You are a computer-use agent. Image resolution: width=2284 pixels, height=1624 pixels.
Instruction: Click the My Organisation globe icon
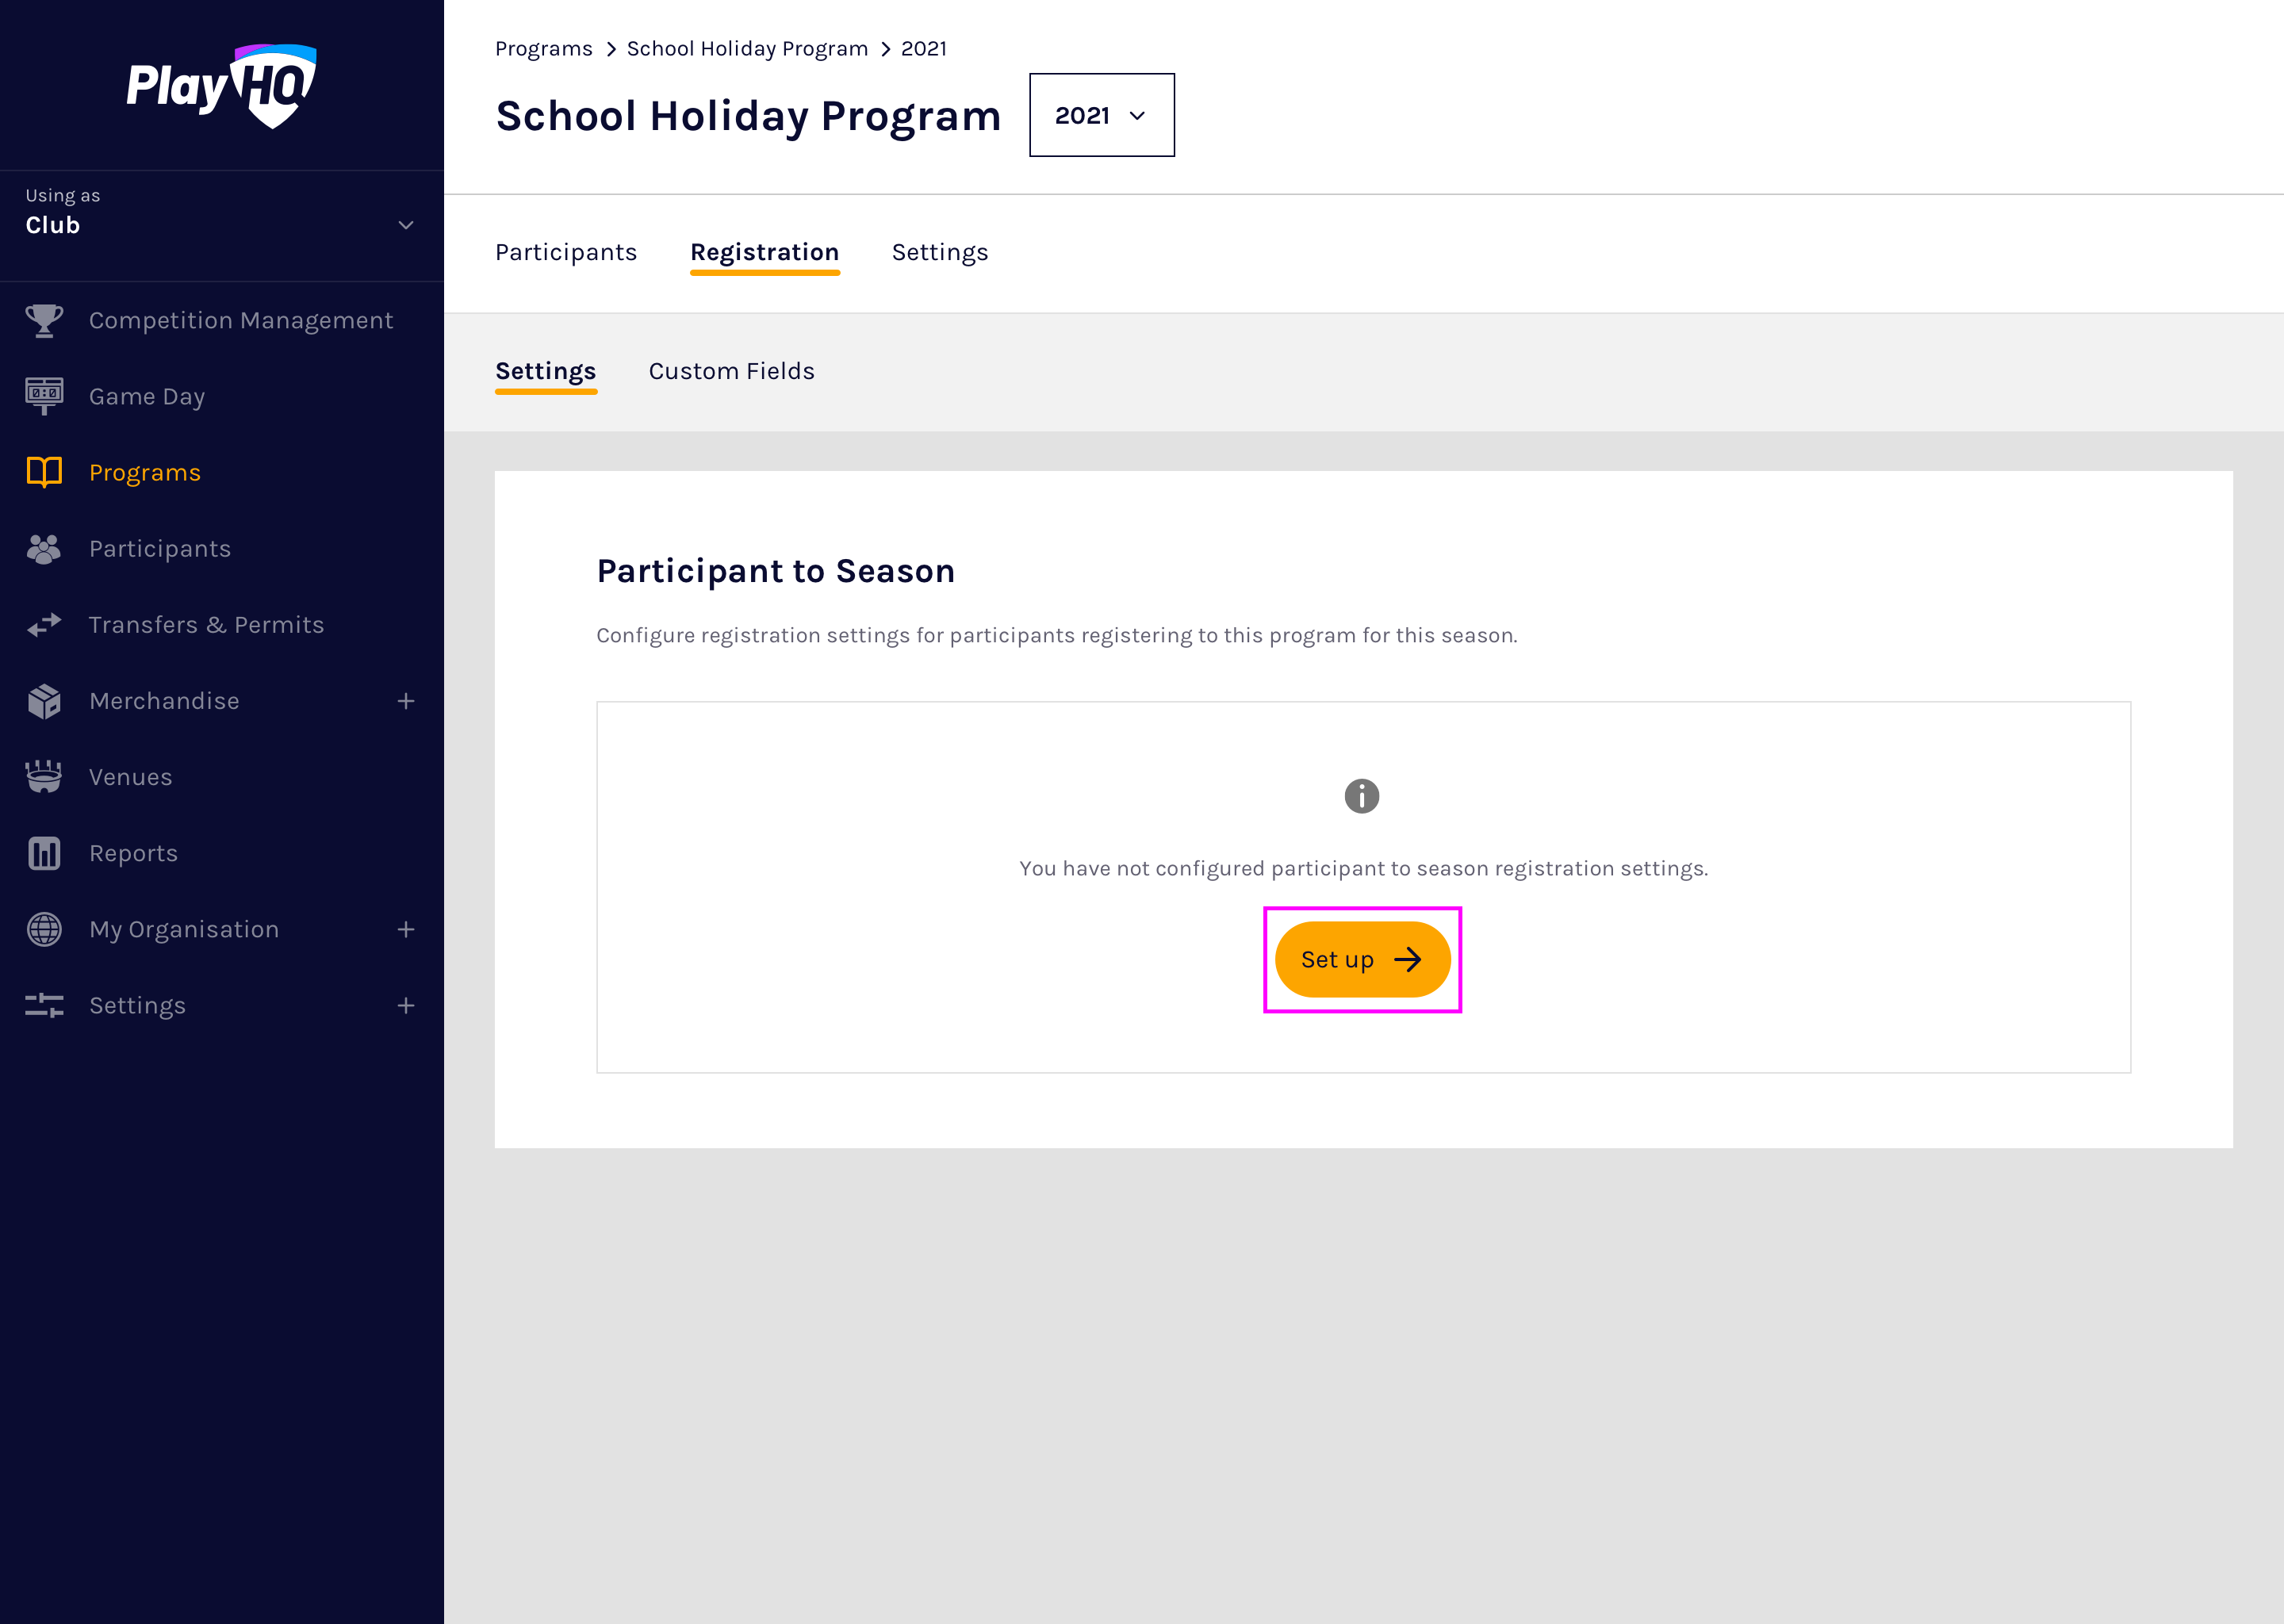coord(44,929)
